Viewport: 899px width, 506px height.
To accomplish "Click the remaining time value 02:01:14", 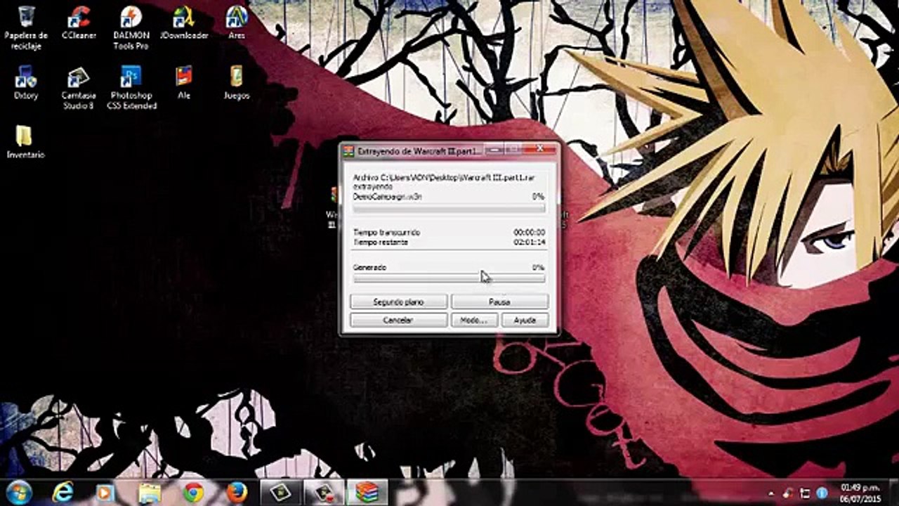I will click(529, 242).
